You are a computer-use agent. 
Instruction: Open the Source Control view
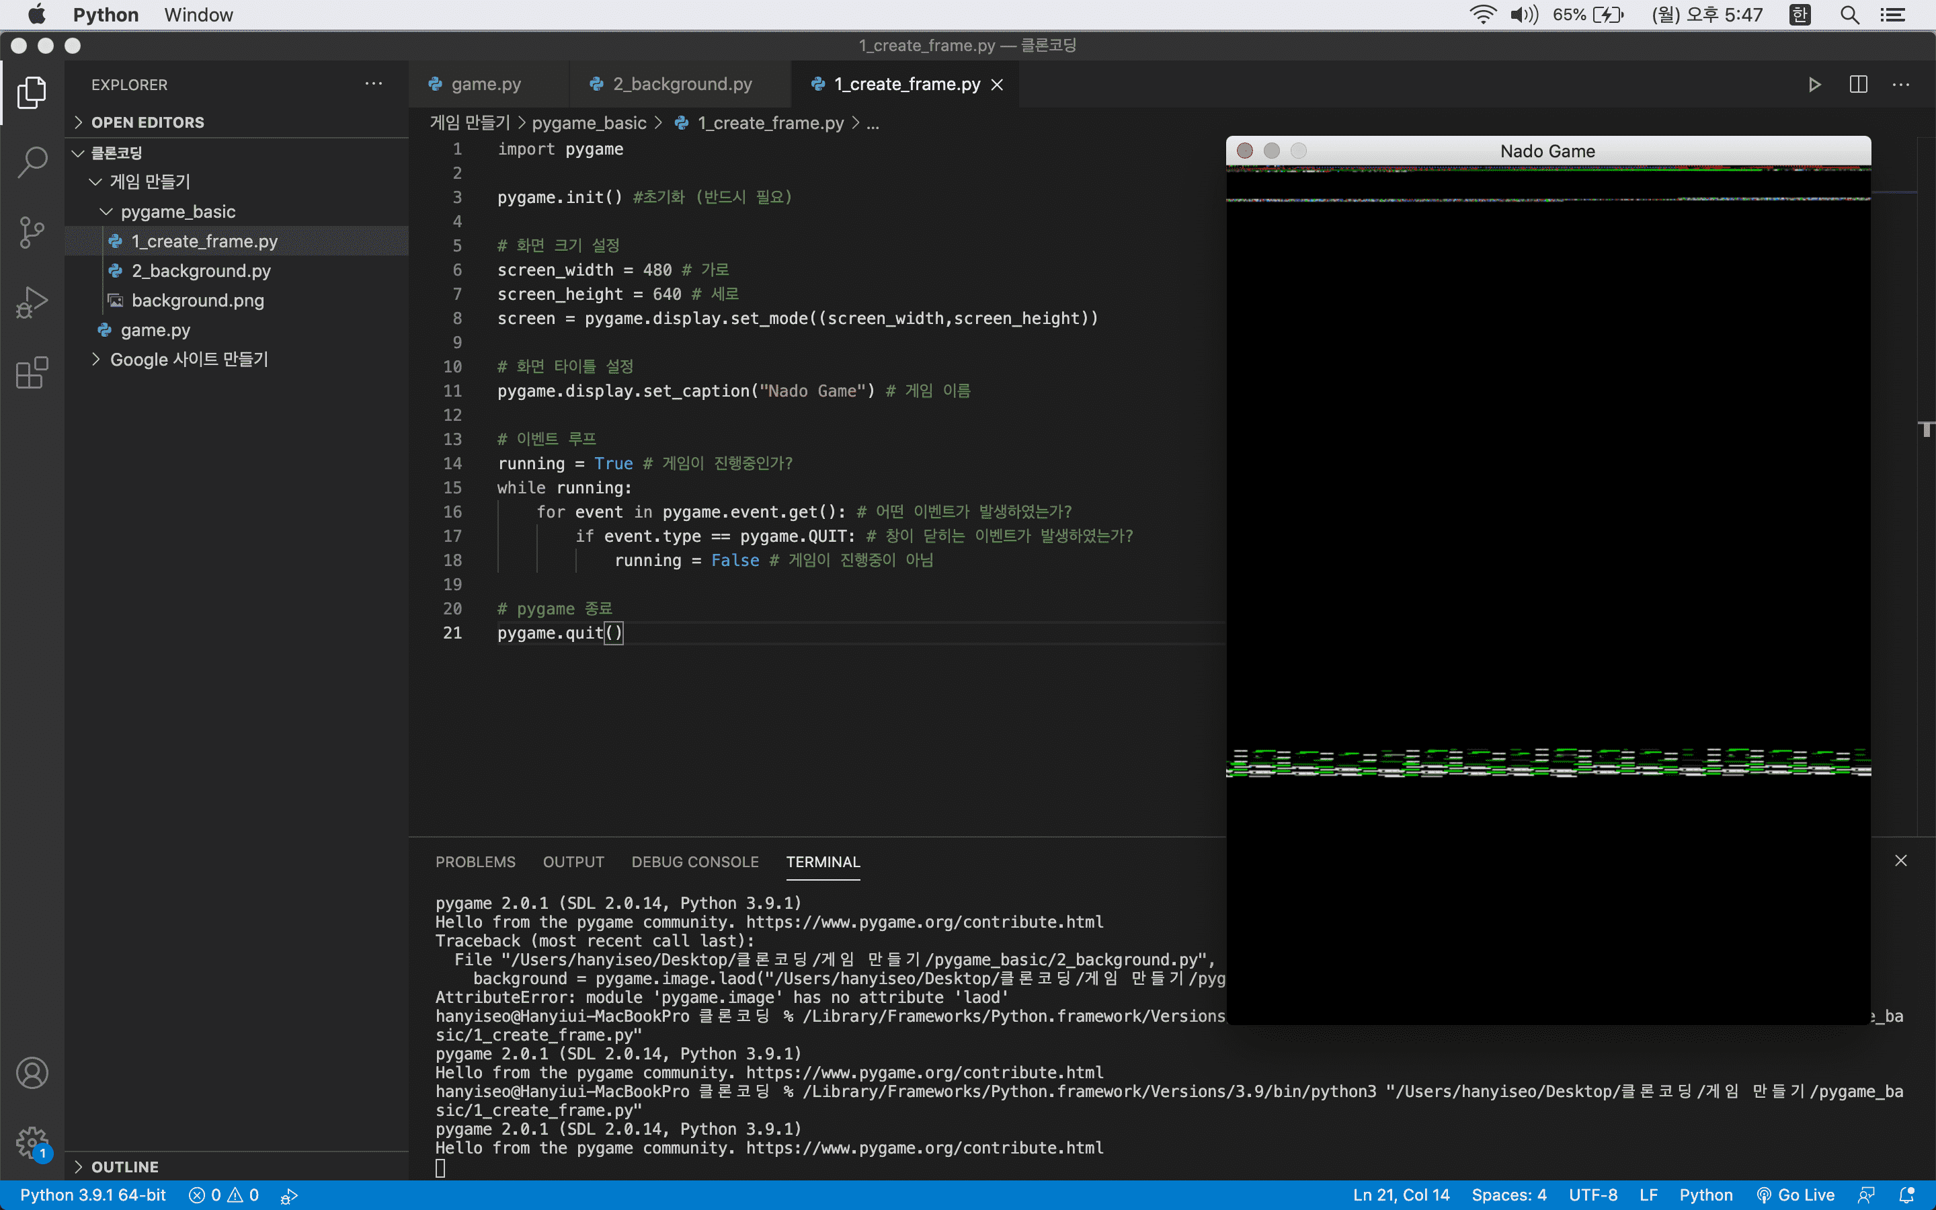point(32,233)
